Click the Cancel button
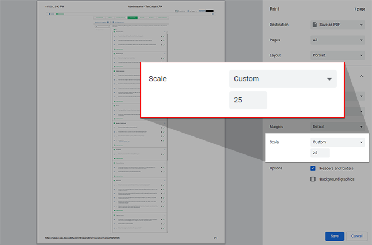 [x=357, y=236]
